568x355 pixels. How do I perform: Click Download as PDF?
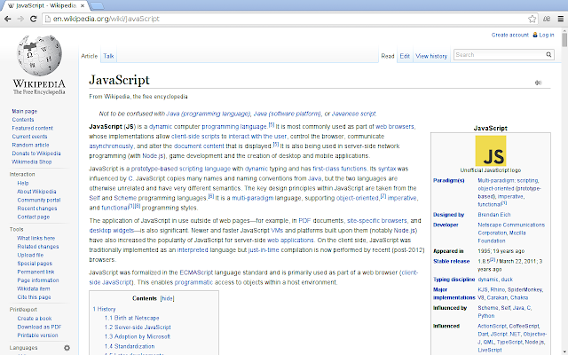coord(39,327)
